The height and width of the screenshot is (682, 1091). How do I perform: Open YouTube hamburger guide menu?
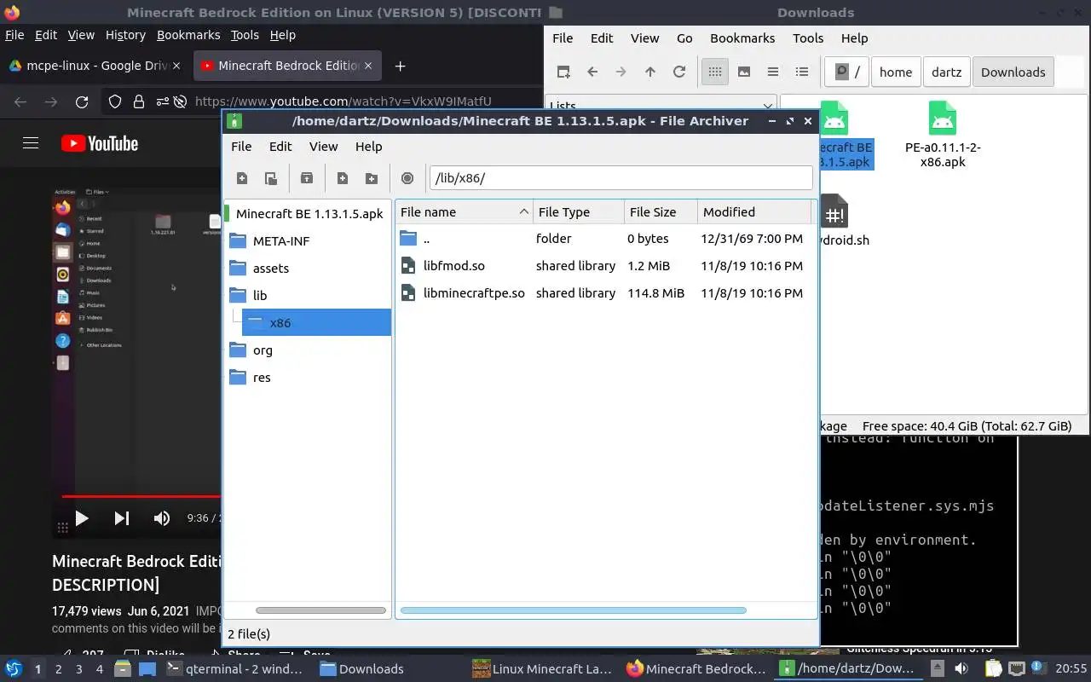click(x=31, y=143)
